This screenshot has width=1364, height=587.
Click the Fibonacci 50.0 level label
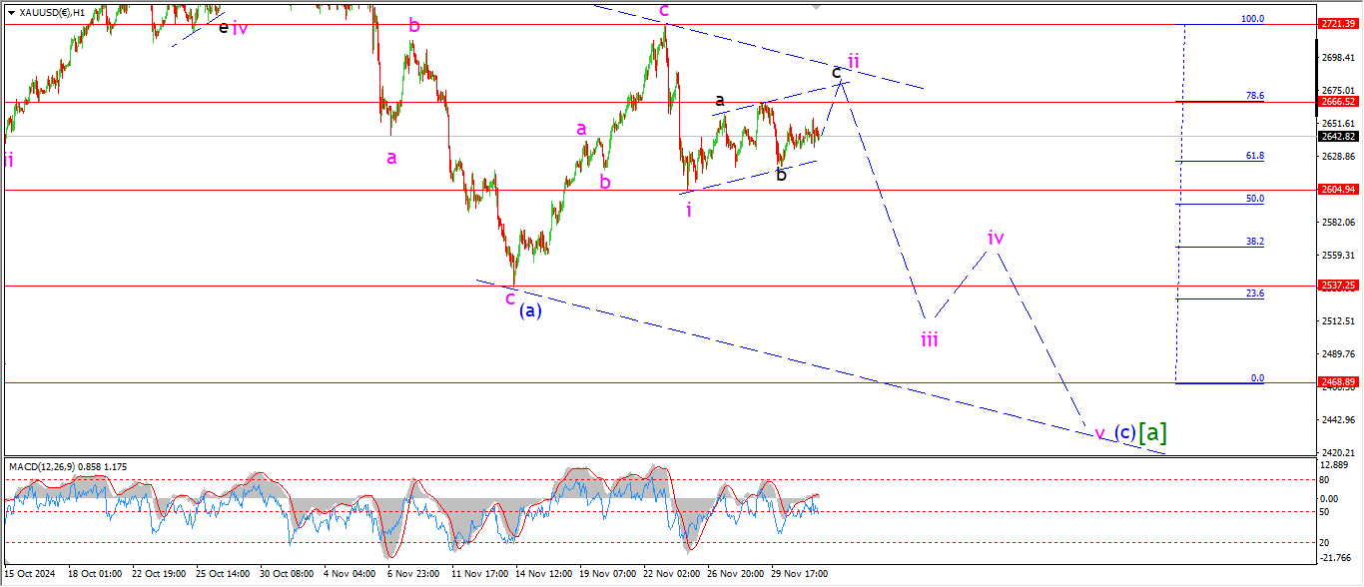coord(1255,199)
